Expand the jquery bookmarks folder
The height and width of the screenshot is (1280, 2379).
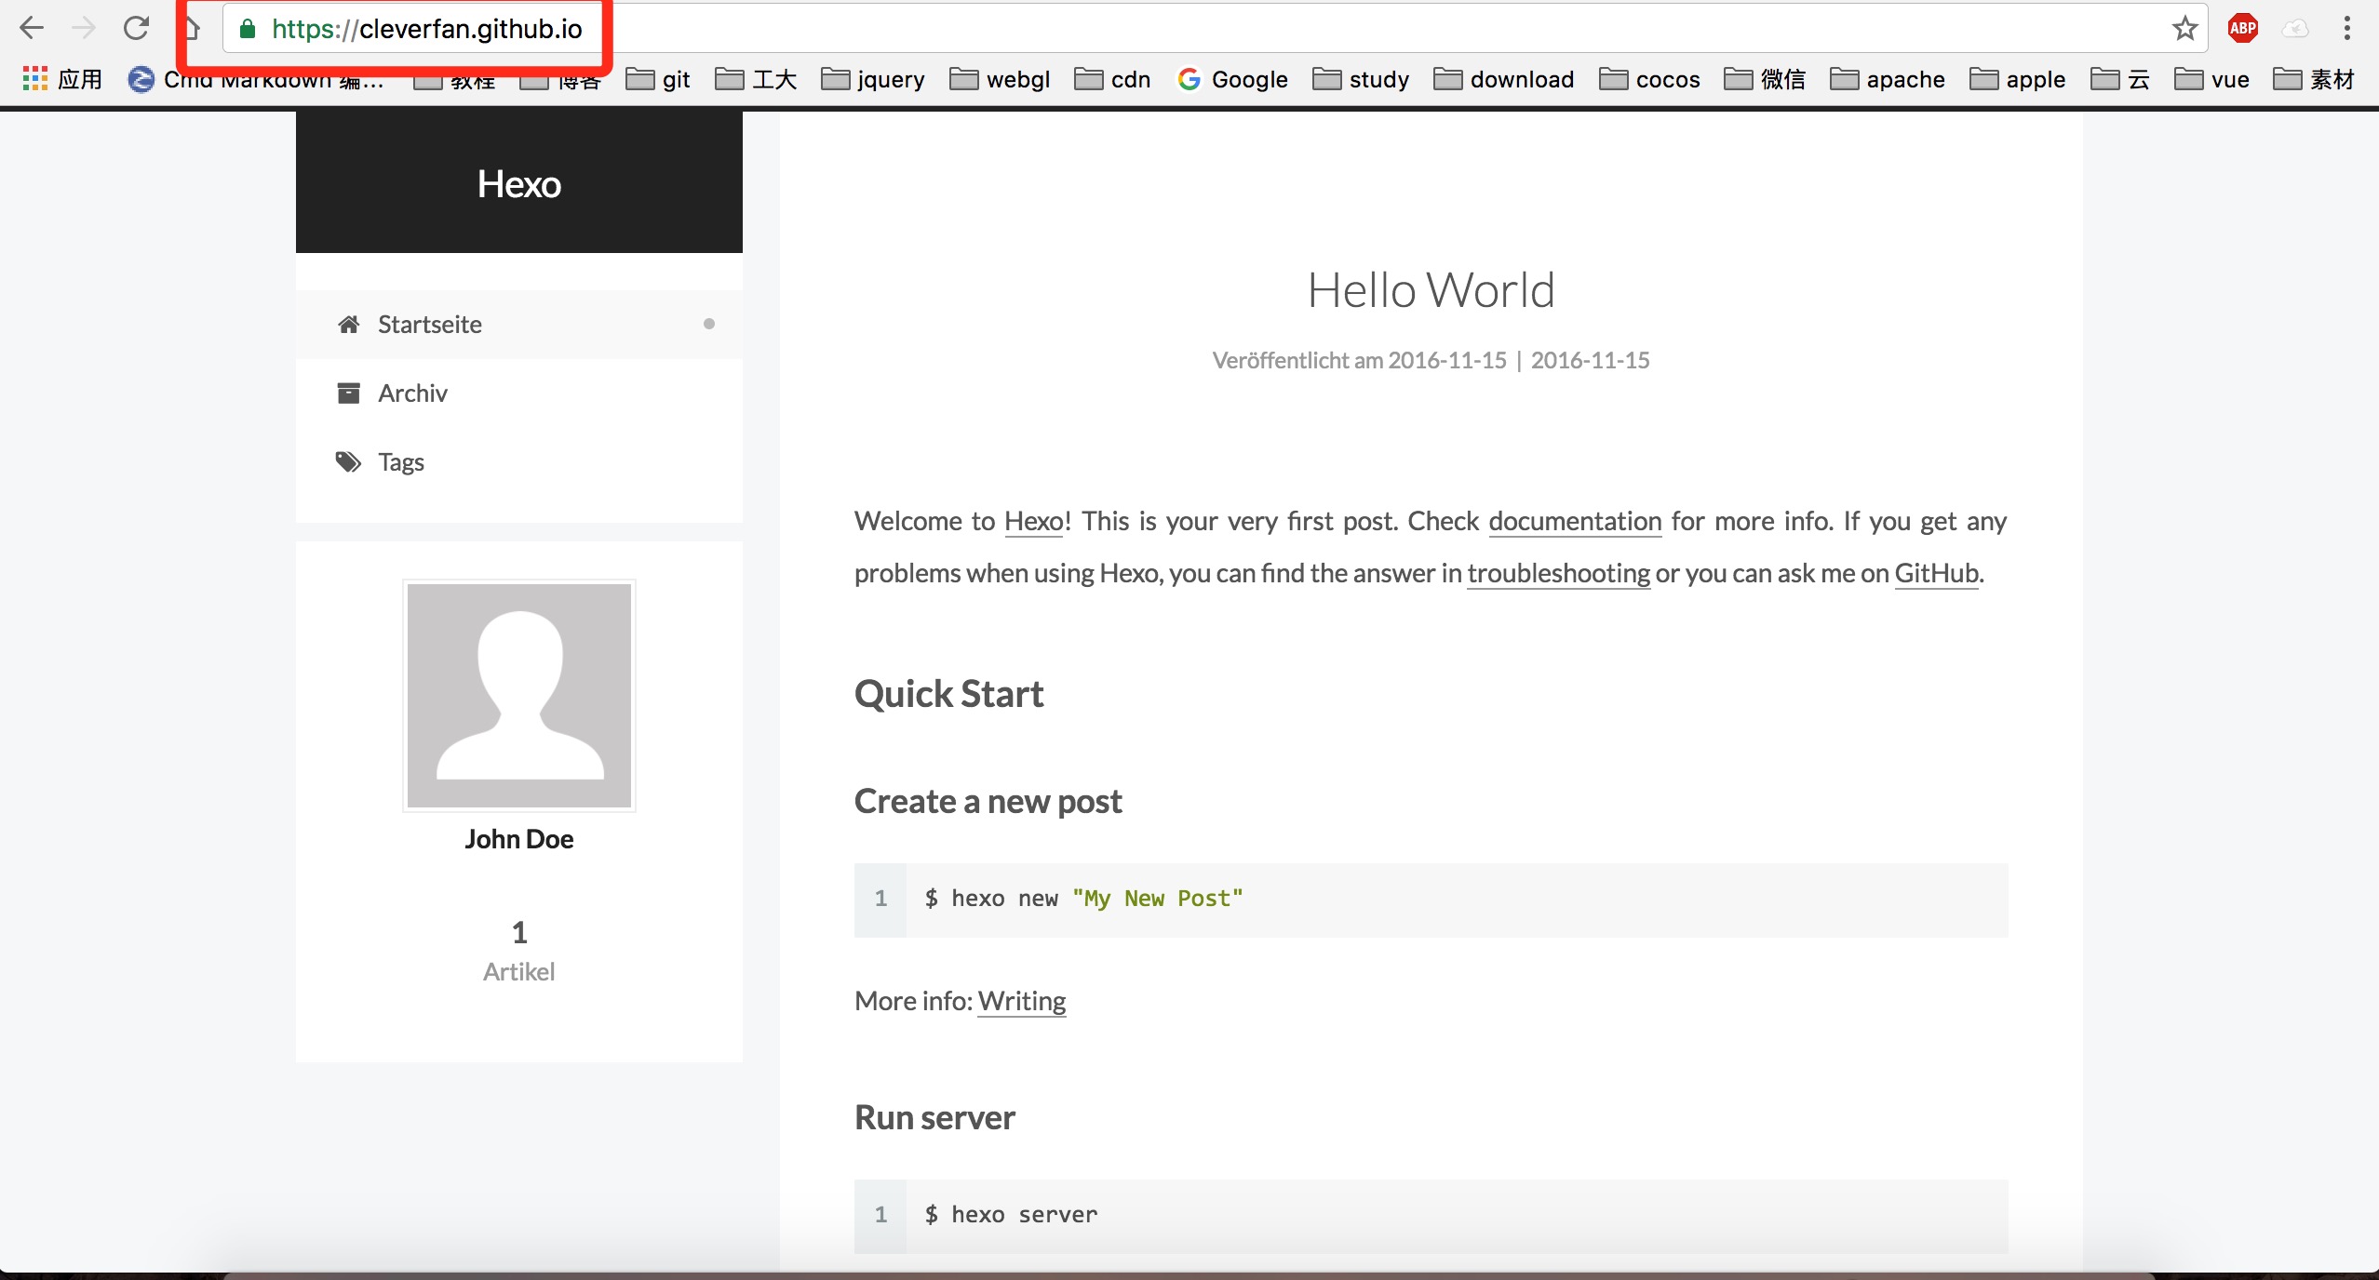tap(873, 80)
